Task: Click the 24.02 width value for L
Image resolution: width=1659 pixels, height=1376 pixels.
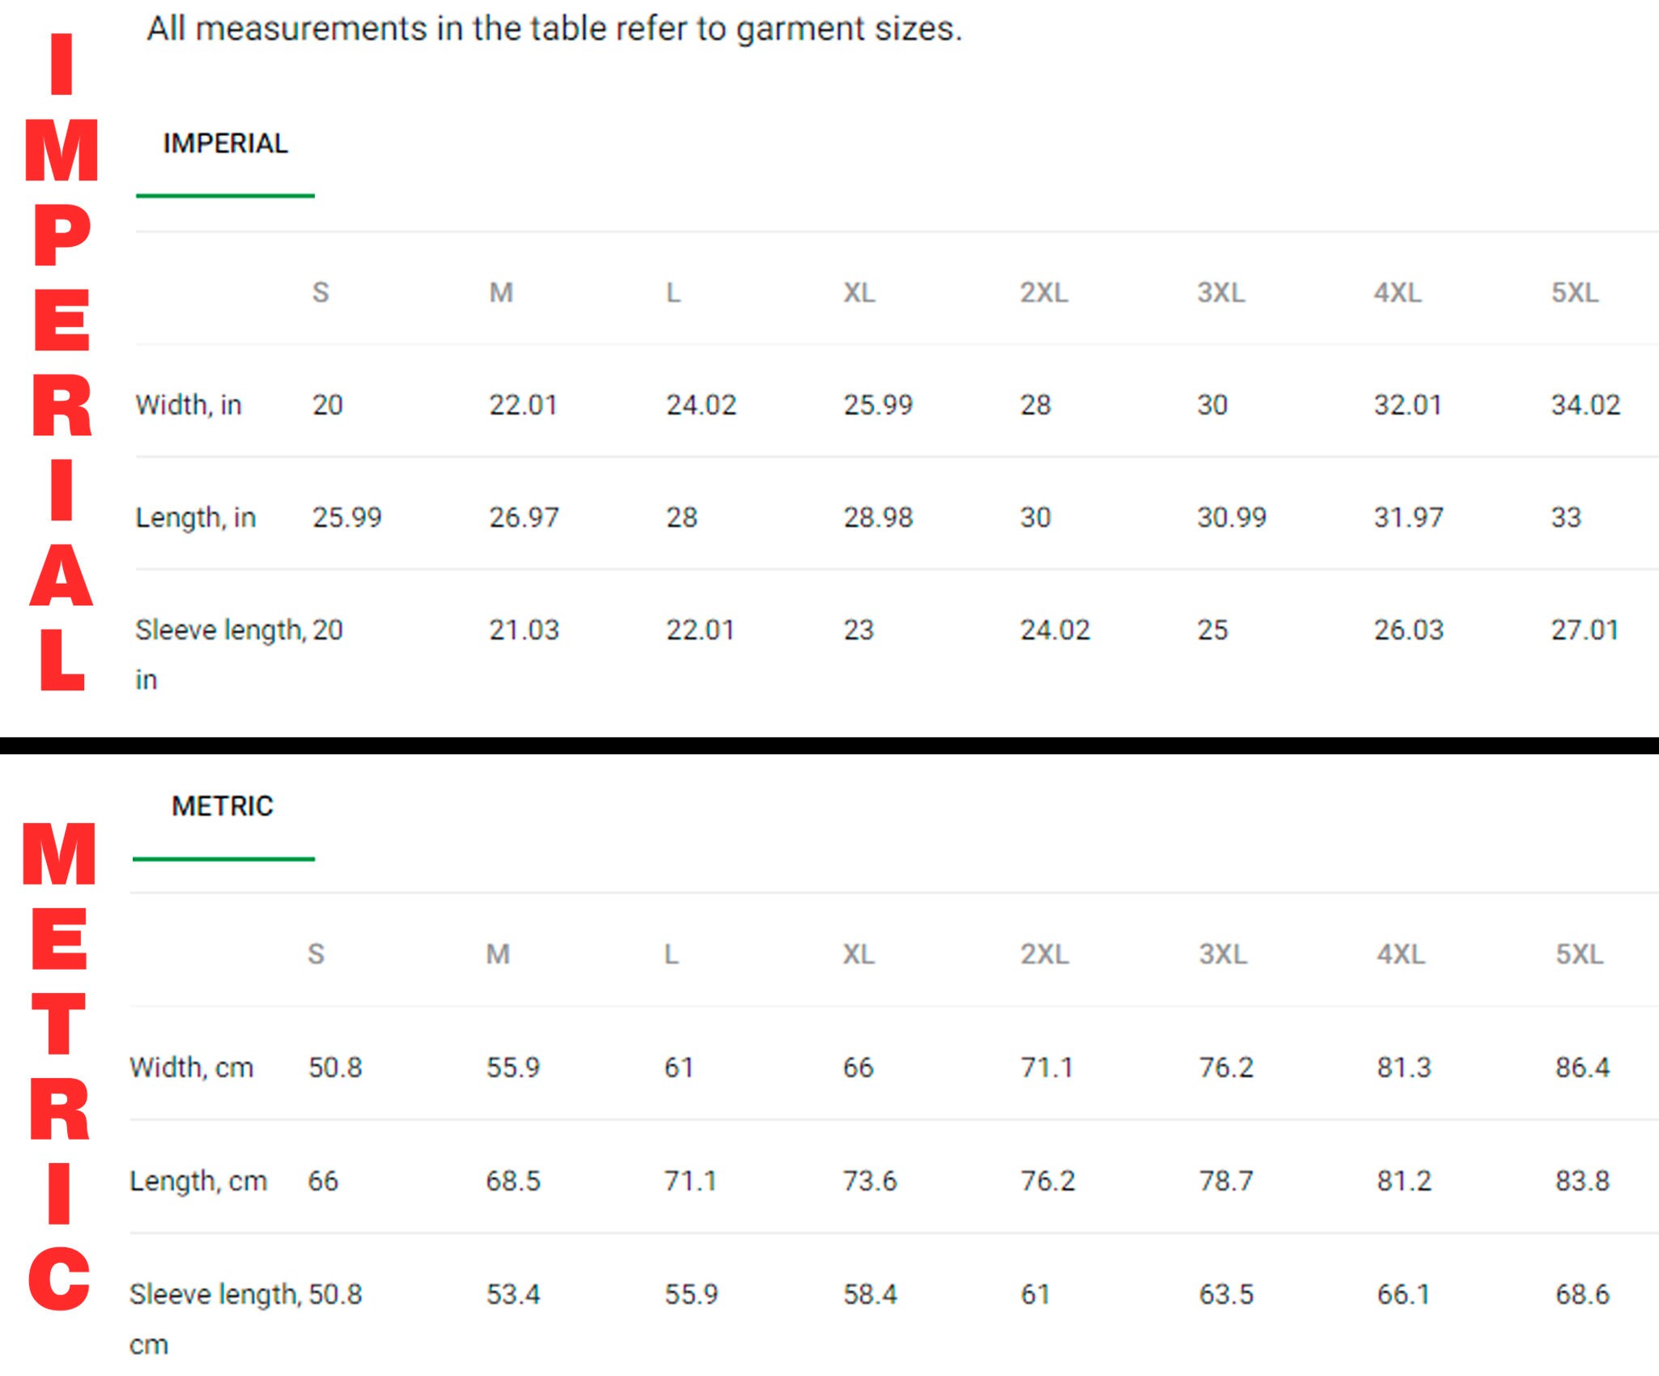Action: [x=701, y=405]
